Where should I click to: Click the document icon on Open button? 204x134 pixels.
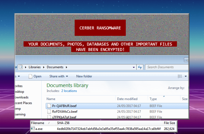click(30, 76)
